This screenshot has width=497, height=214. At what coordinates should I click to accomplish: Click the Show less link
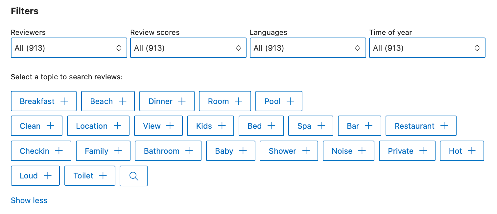[29, 200]
